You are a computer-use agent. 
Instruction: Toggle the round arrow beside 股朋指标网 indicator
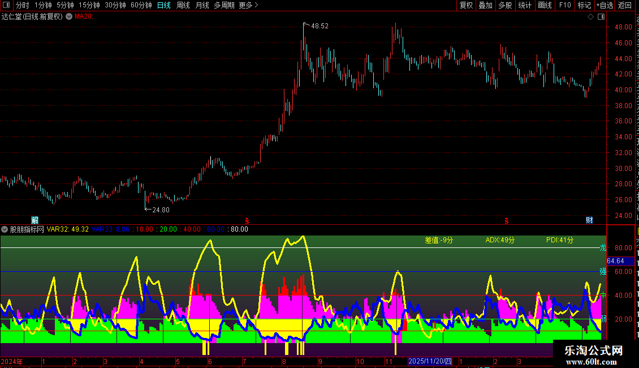5,229
